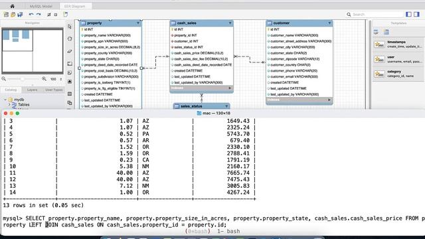Zoom out the diagram using magnifier minus
The image size is (425, 239).
coord(4,79)
